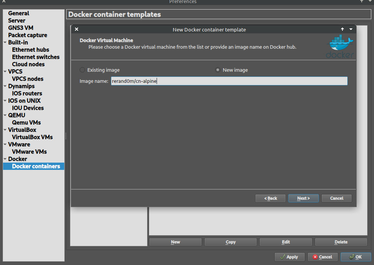Click Cancel in the Preferences window
374x265 pixels.
[323, 257]
